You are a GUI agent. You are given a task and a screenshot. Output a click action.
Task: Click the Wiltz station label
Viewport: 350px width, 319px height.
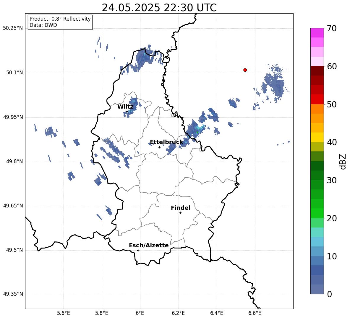click(125, 107)
